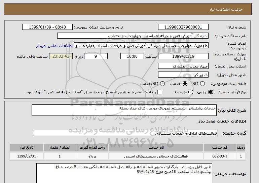Click the ردیف column header
This screenshot has width=259, height=183.
(241, 147)
